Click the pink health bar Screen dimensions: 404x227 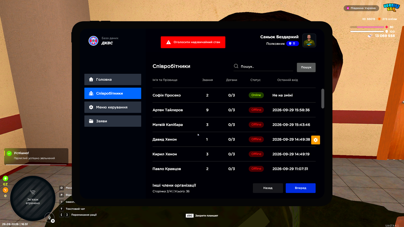(367, 27)
